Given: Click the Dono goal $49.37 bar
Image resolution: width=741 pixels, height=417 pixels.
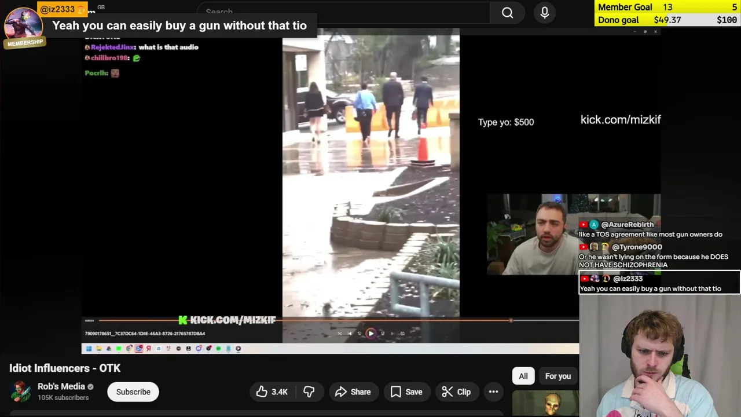Looking at the screenshot, I should tap(668, 20).
